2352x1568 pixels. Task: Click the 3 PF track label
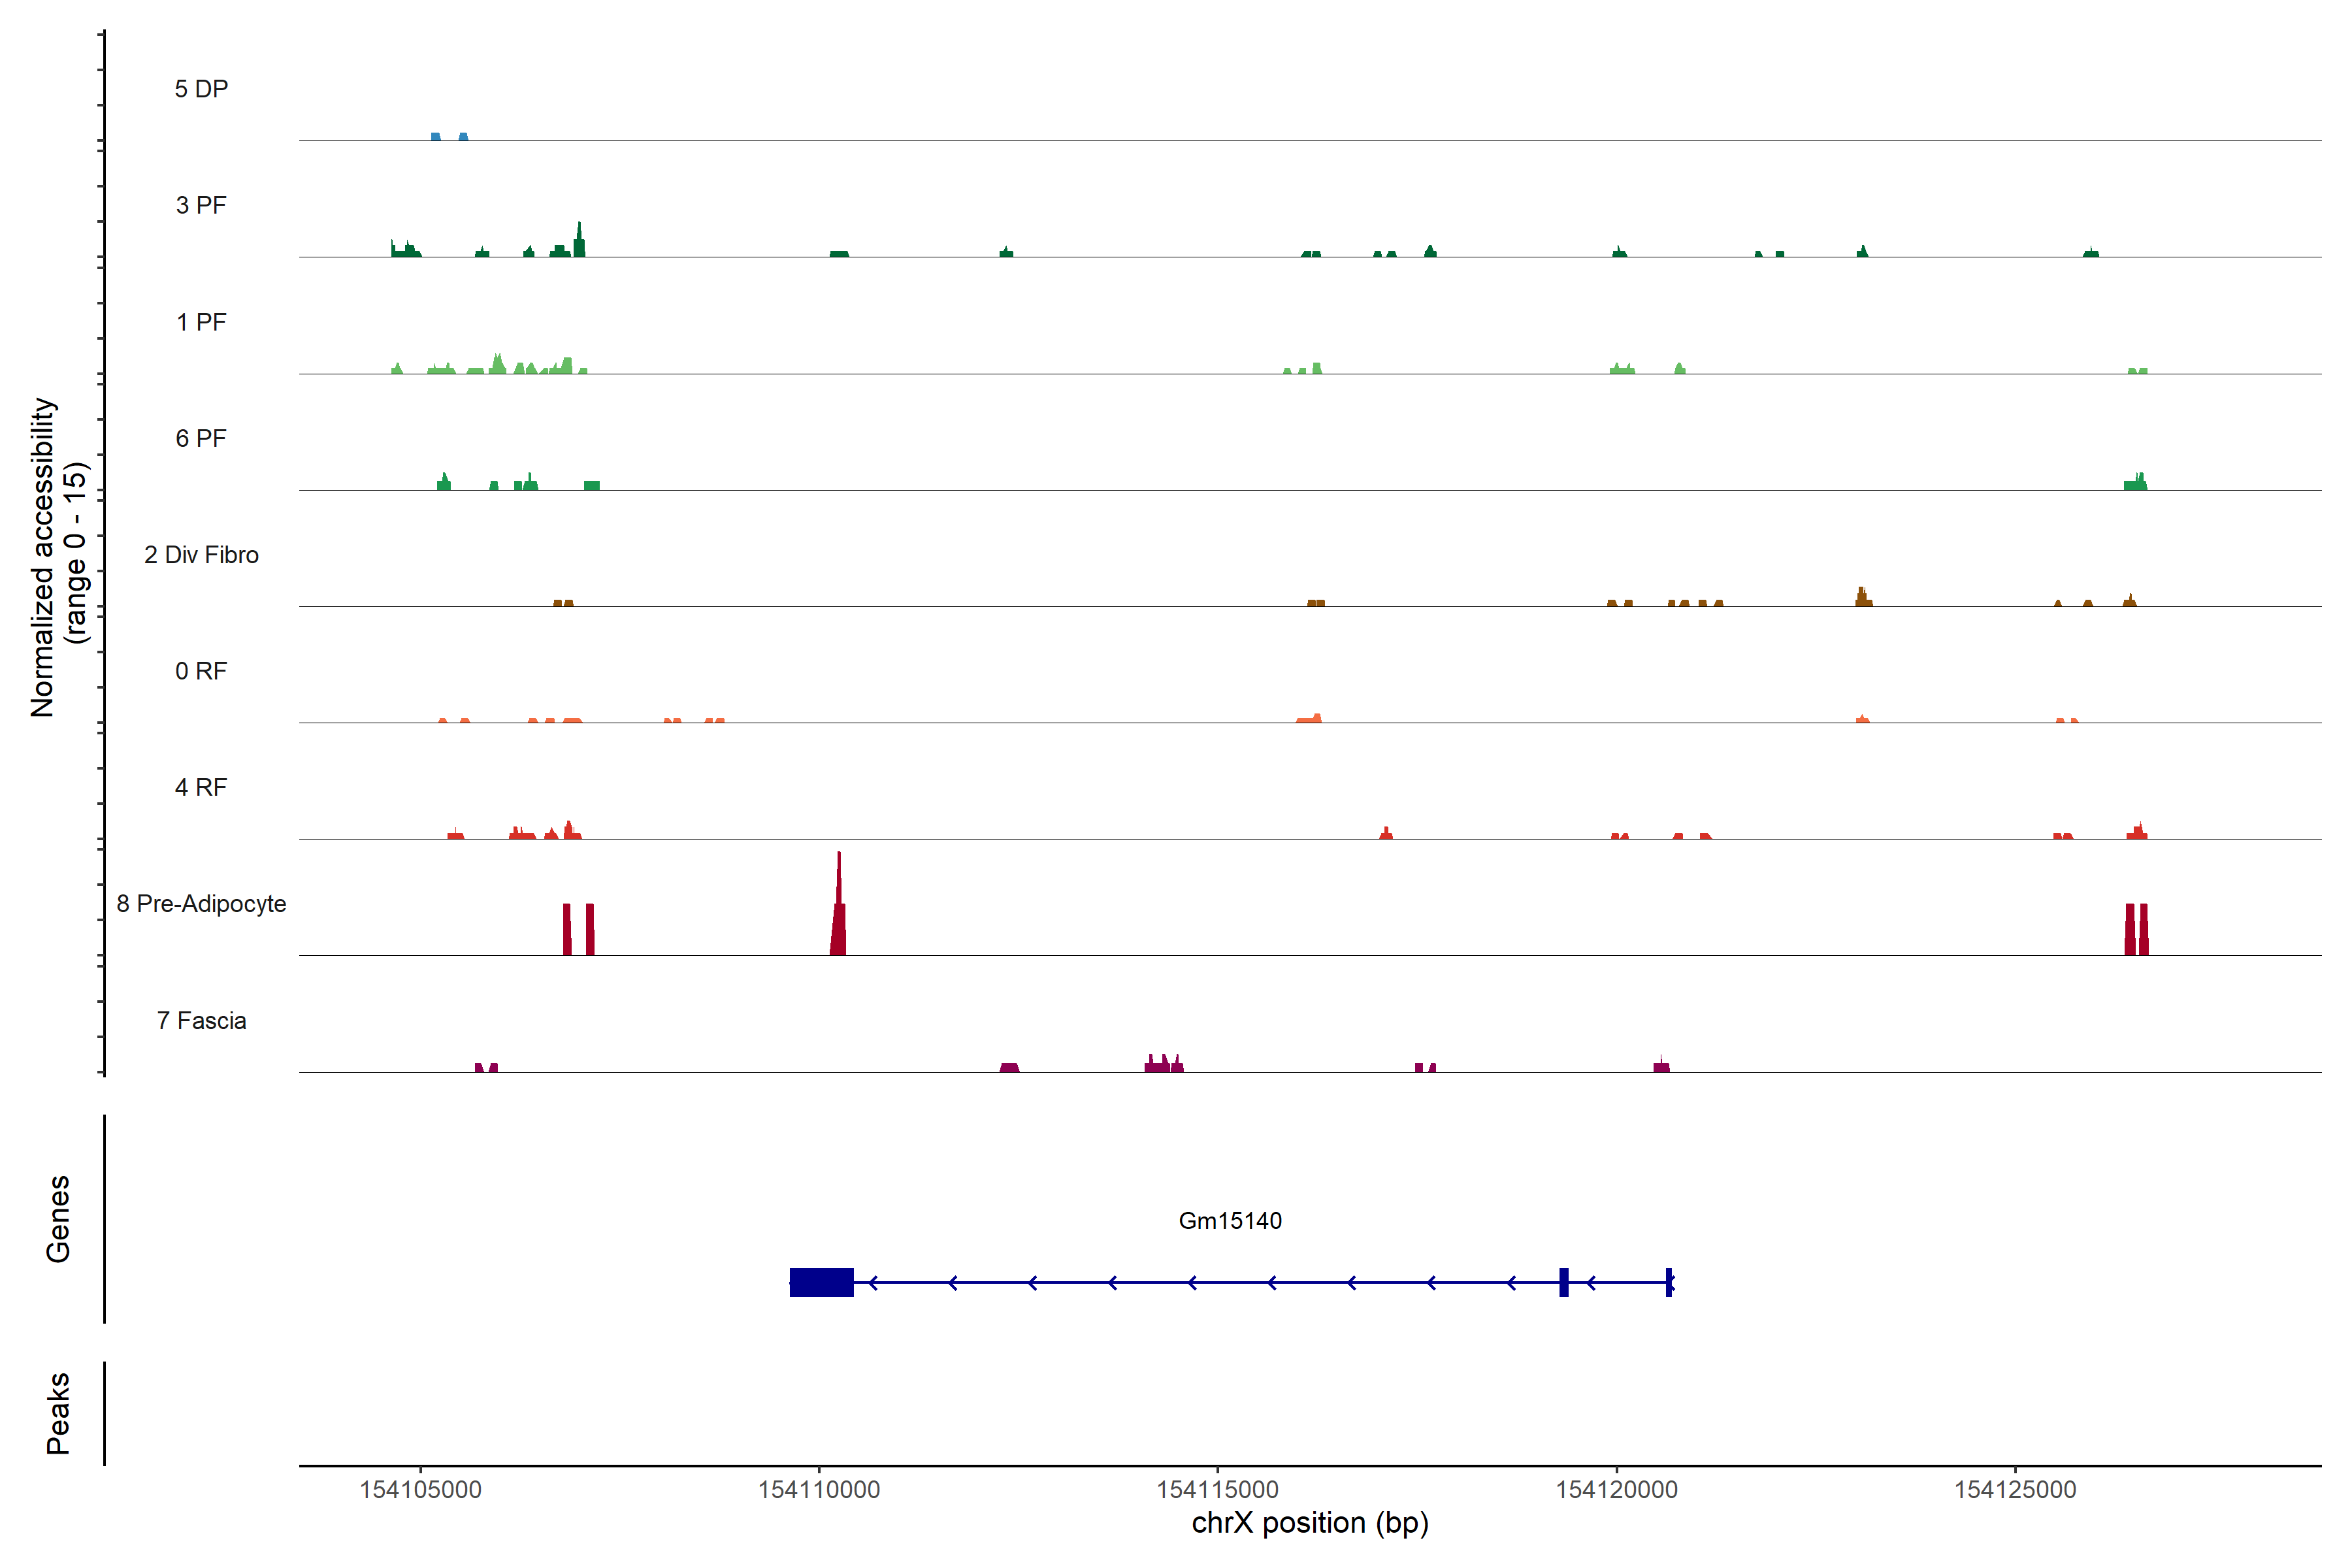[x=201, y=205]
